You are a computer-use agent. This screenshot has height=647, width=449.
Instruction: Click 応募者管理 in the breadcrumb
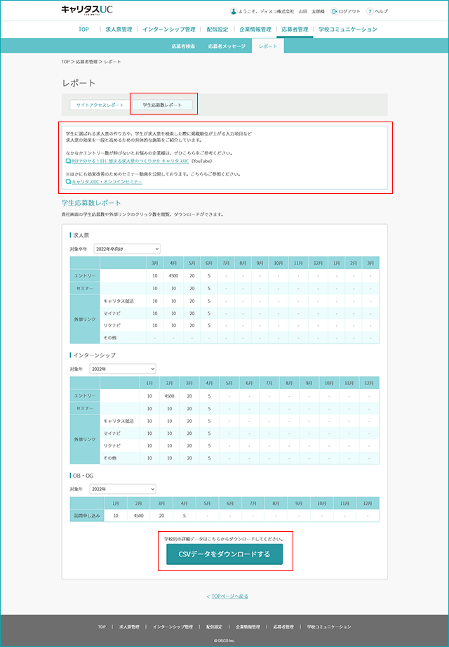tap(86, 62)
